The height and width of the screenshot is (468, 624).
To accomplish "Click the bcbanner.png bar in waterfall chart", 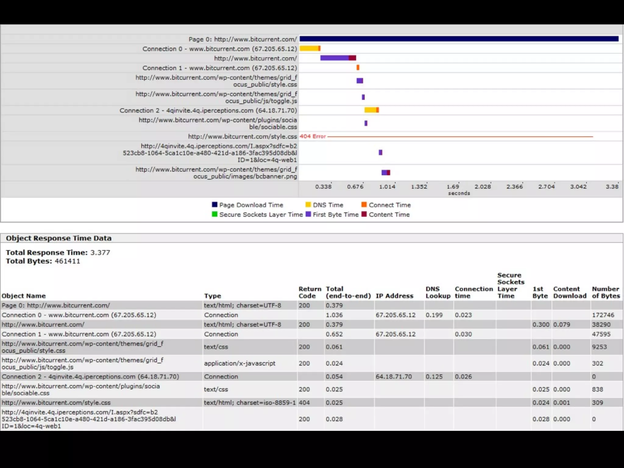I will [385, 173].
